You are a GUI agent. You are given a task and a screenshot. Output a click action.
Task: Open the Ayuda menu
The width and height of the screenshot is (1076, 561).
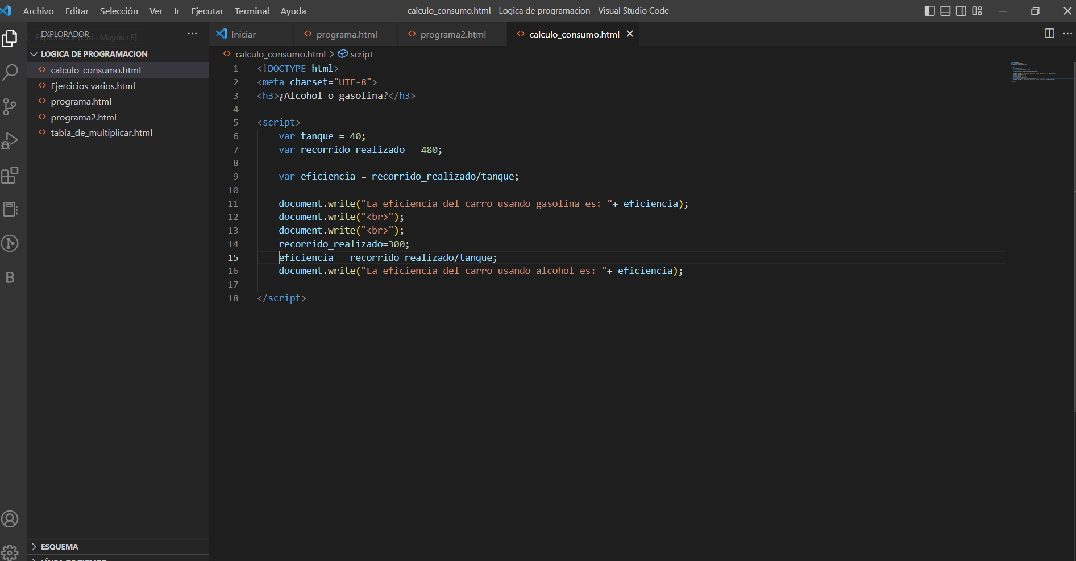pos(293,11)
